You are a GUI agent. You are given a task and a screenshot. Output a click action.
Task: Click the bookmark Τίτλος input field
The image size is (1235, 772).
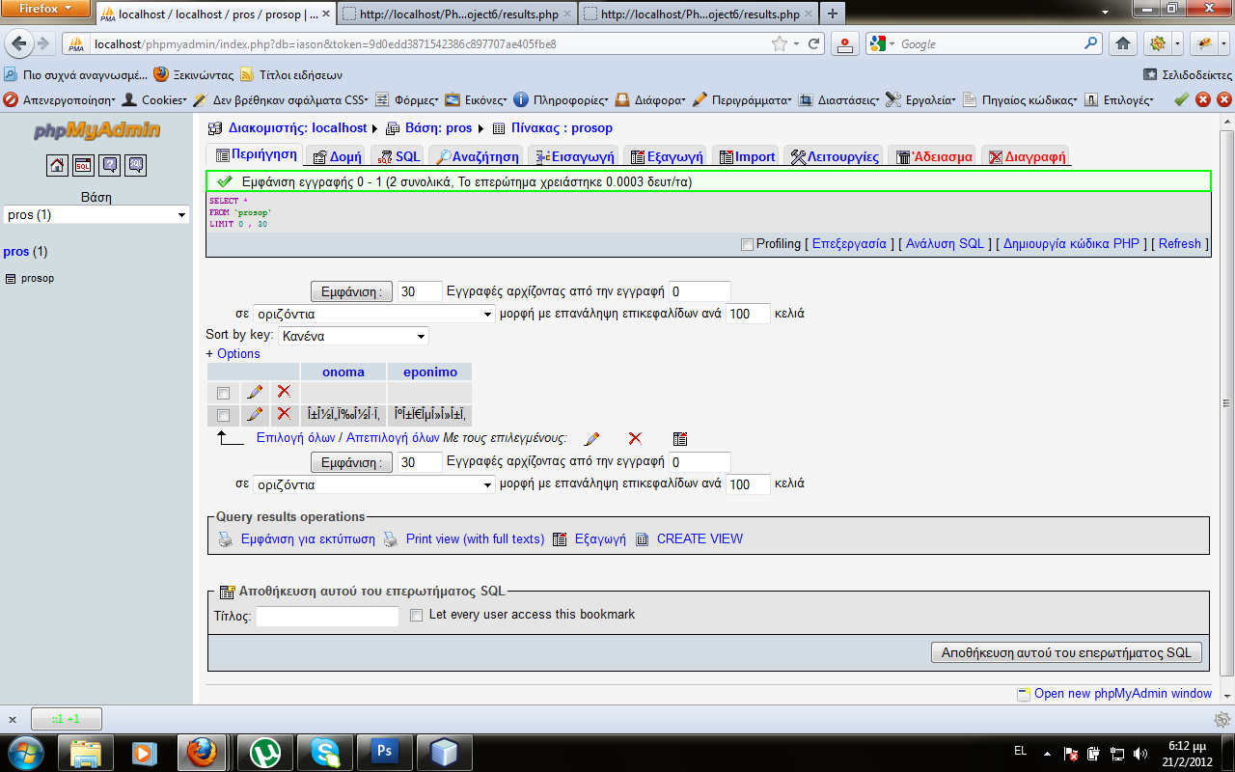(x=327, y=616)
